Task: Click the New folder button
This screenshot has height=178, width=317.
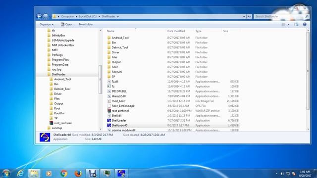Action: point(86,24)
